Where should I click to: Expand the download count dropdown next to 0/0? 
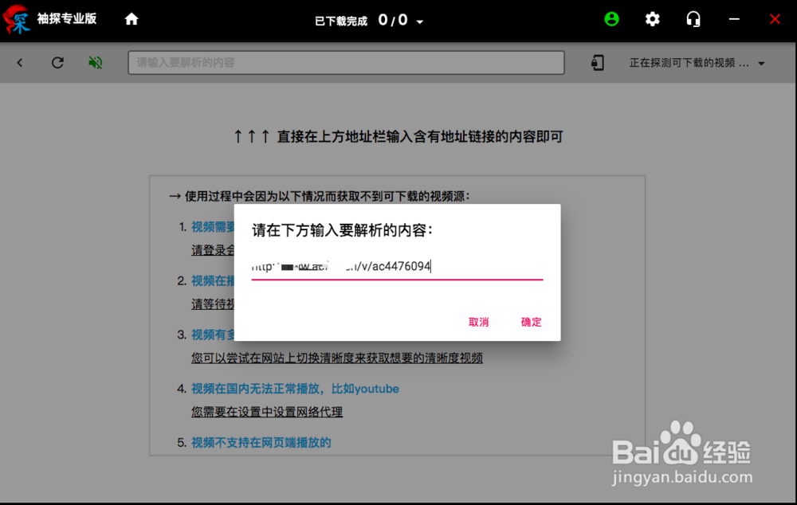pyautogui.click(x=420, y=22)
